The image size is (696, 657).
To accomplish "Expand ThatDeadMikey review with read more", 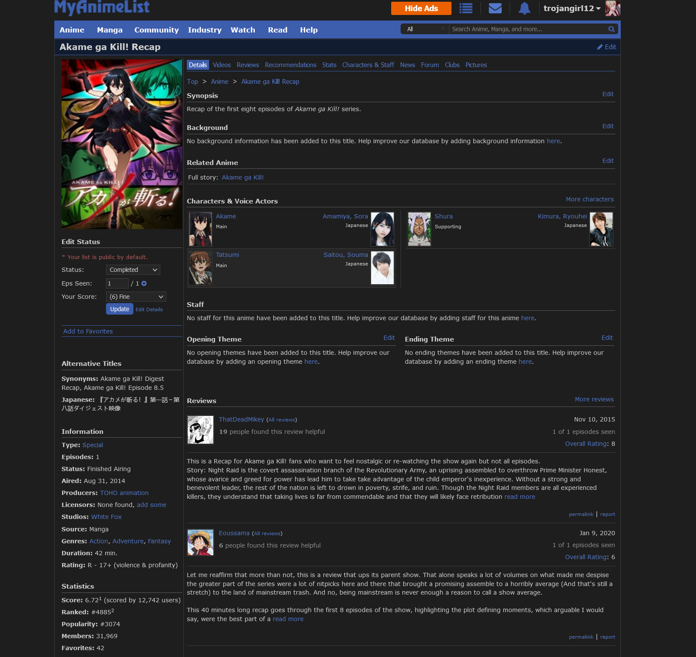I will click(520, 497).
